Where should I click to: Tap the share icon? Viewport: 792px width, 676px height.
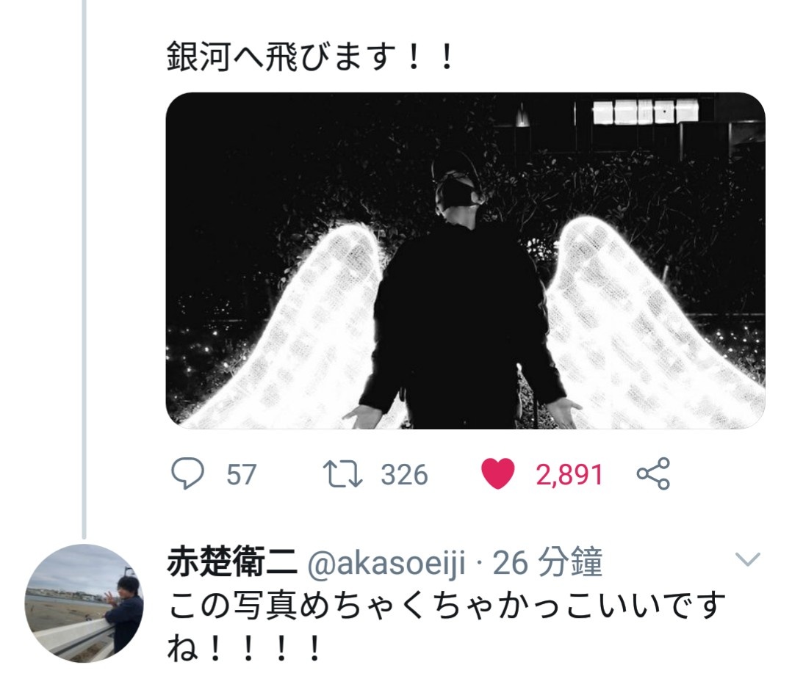(x=653, y=473)
